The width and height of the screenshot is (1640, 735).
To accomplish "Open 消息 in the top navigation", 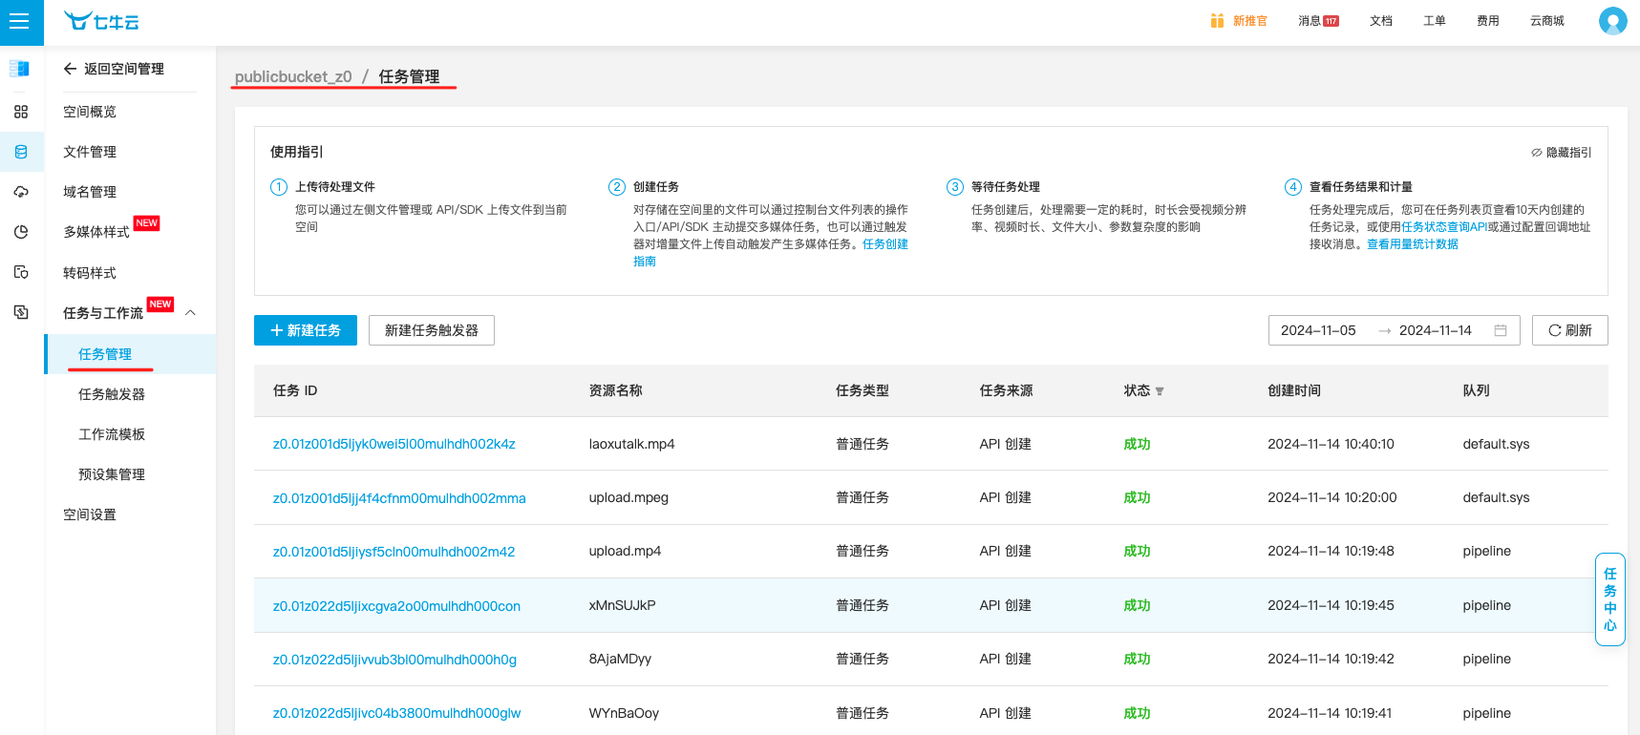I will tap(1309, 21).
